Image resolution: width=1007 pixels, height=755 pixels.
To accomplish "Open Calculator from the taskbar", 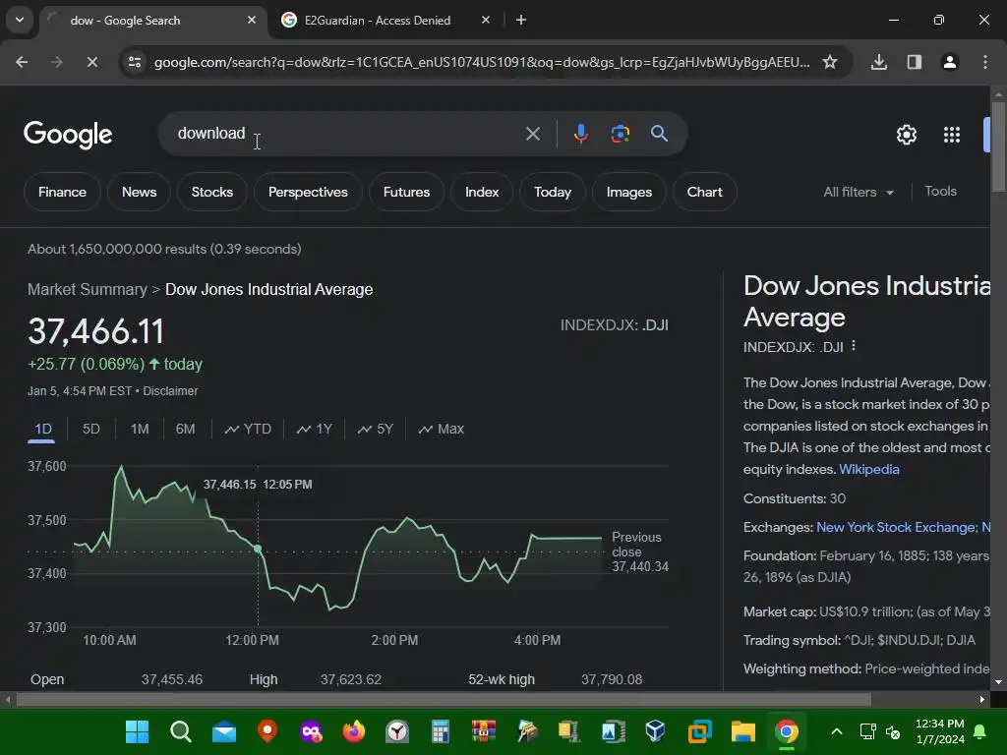I will (440, 731).
